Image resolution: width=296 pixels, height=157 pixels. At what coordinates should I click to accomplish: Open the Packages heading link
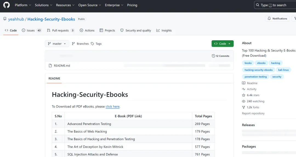(249, 146)
